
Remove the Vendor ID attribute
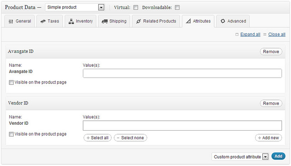point(271,103)
